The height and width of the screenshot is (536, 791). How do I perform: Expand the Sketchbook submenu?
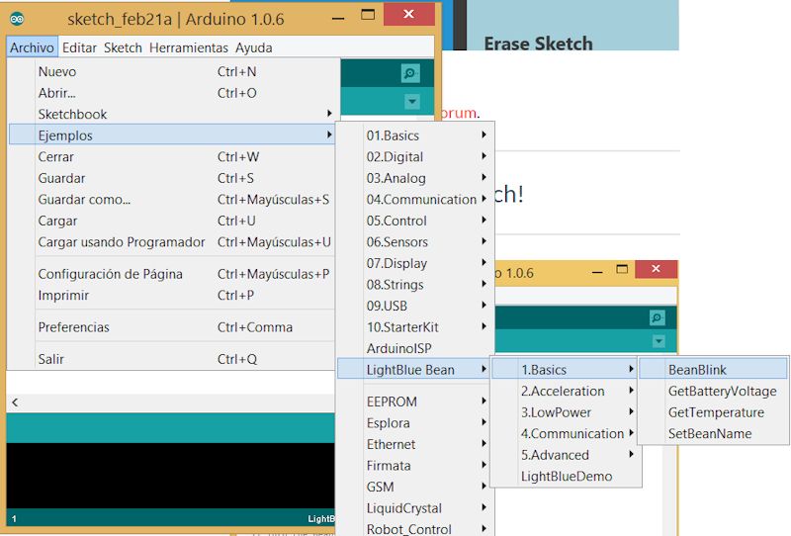(x=171, y=114)
